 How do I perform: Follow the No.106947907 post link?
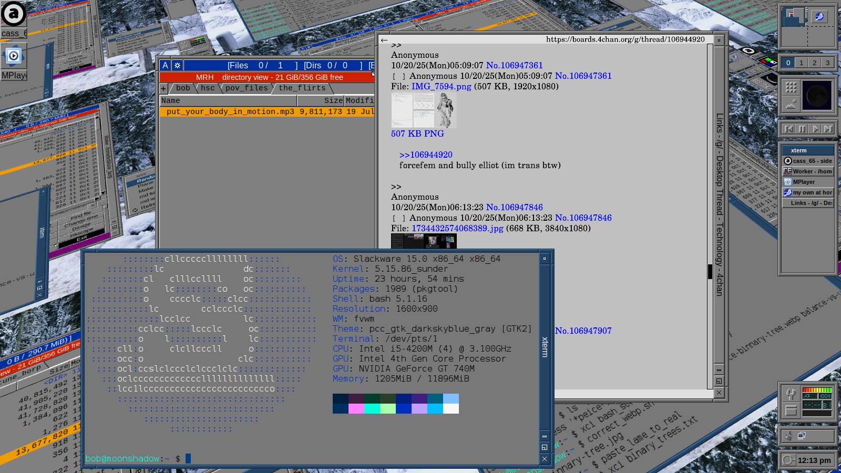point(583,331)
